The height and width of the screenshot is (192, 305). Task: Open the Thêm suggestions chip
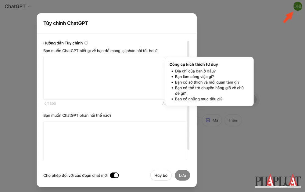point(233,120)
